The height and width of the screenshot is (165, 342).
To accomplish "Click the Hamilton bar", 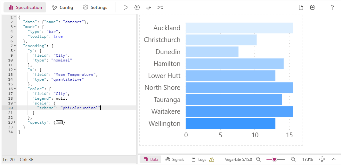I will pos(234,64).
